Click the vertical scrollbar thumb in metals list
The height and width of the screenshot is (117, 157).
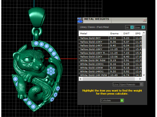pos(144,42)
